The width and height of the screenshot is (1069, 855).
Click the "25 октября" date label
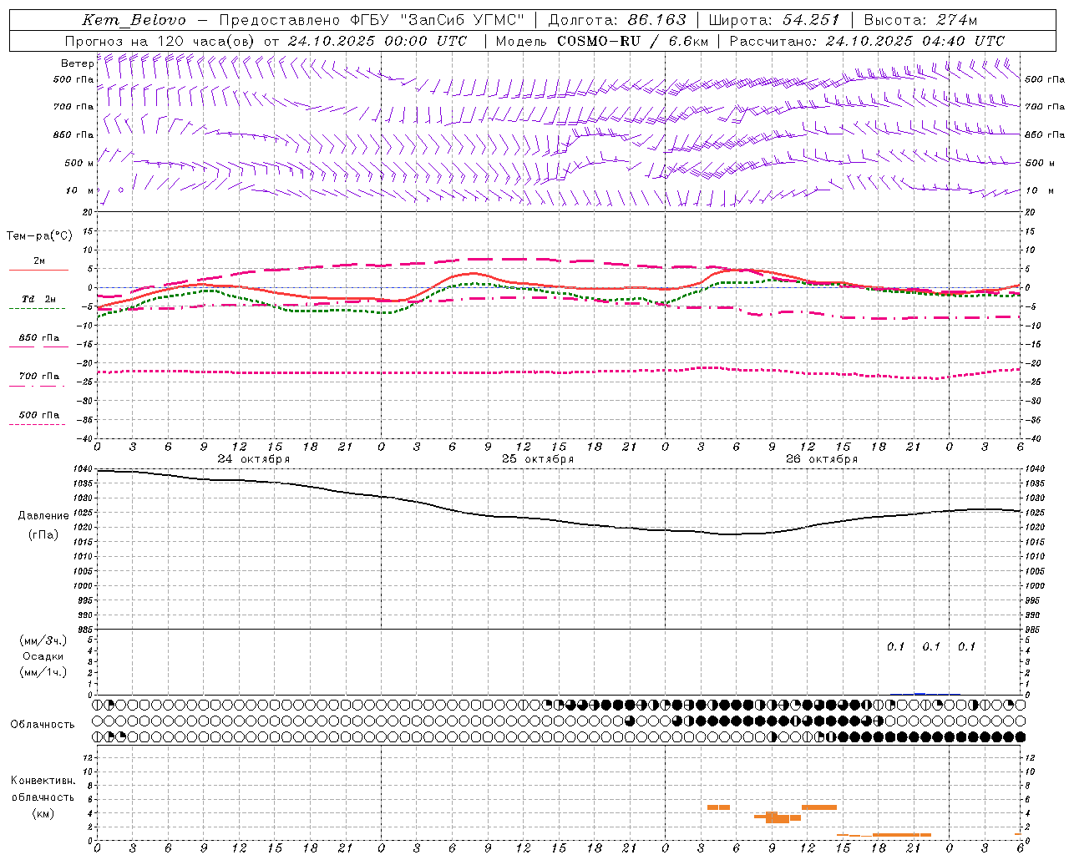[537, 458]
